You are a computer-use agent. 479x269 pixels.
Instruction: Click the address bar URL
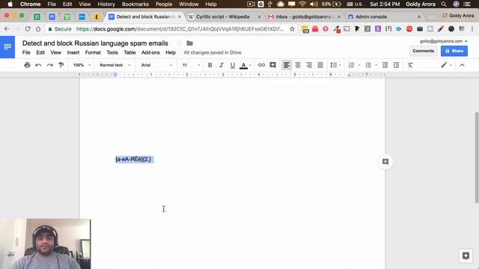click(x=180, y=29)
